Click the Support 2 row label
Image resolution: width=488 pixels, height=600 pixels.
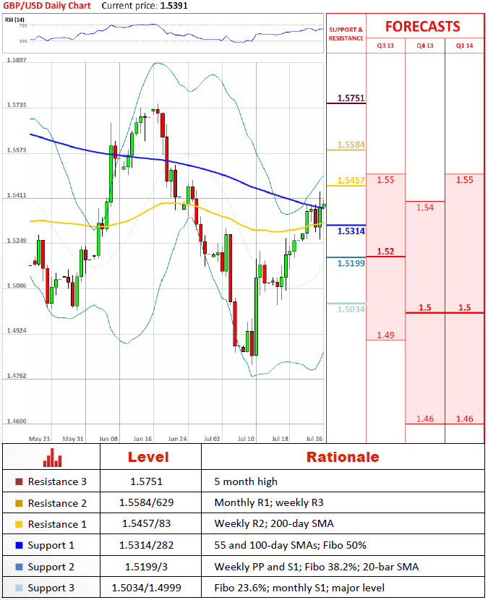(x=51, y=567)
